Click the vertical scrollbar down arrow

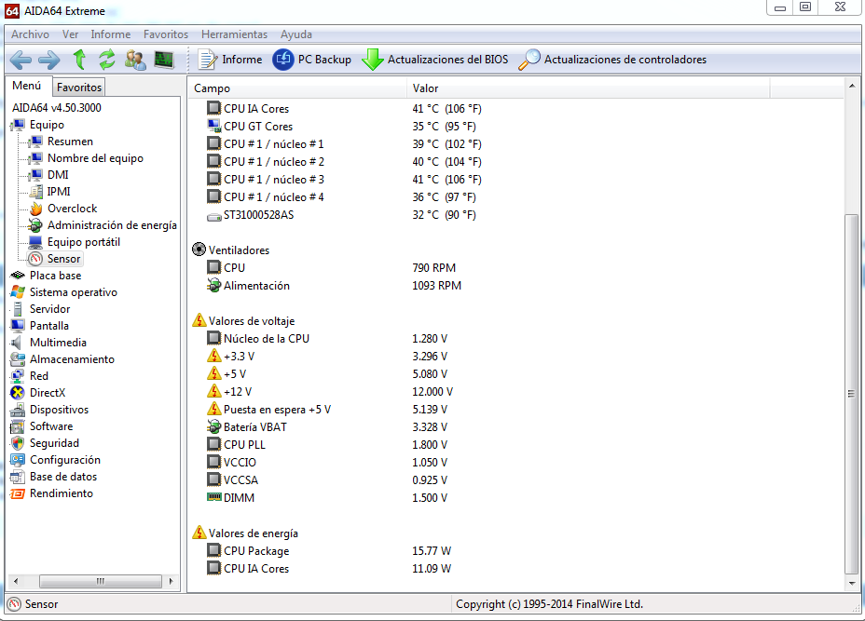pyautogui.click(x=852, y=583)
